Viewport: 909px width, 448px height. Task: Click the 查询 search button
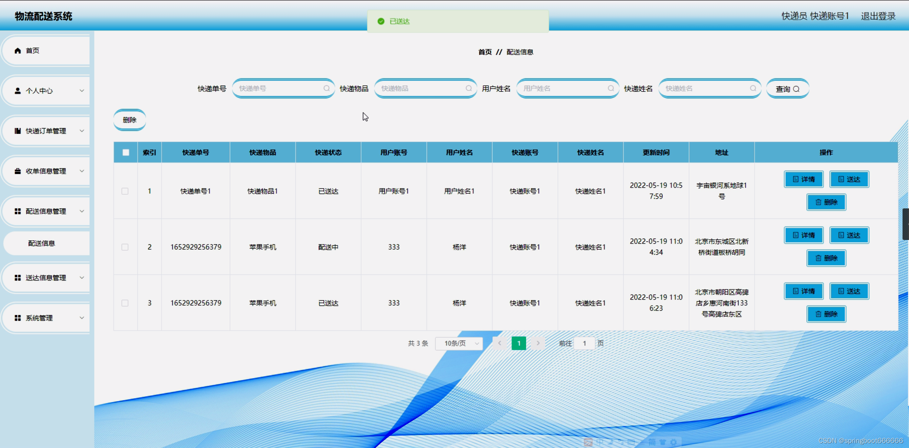click(x=787, y=89)
